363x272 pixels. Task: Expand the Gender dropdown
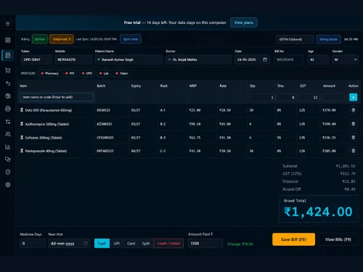click(x=346, y=59)
